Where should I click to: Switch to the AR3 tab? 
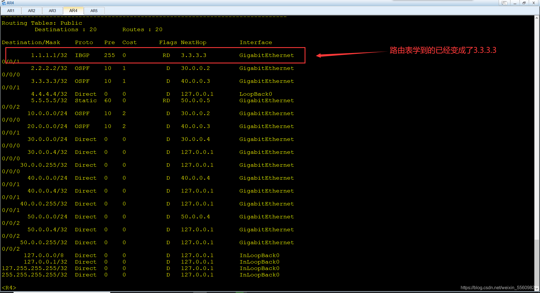[52, 11]
